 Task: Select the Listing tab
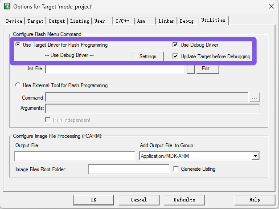click(x=79, y=21)
